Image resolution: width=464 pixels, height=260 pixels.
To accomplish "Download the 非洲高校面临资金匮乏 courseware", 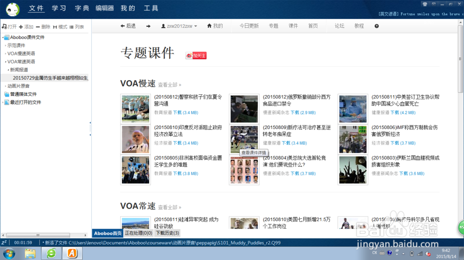I will [186, 173].
